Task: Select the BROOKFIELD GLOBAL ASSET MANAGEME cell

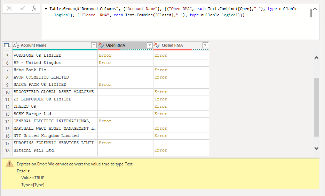Action: tap(55, 92)
